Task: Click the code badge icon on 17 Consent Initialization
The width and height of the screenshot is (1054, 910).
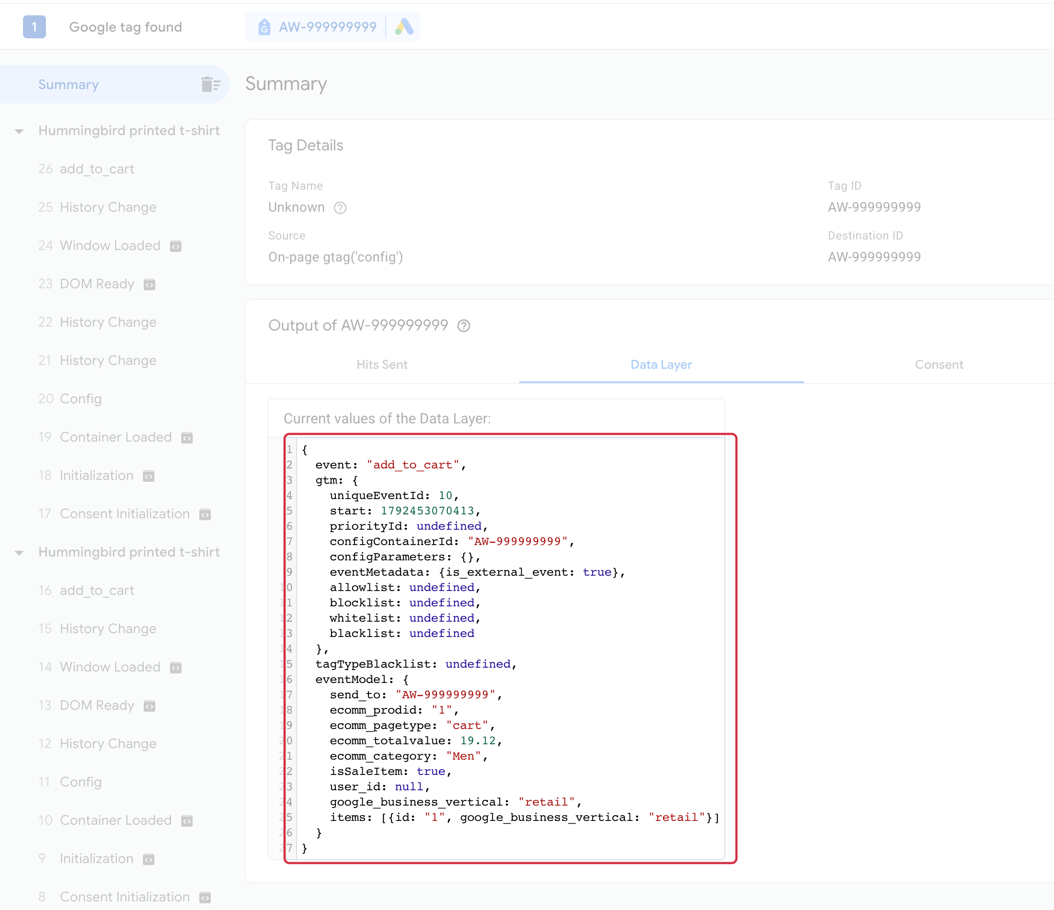Action: tap(205, 514)
